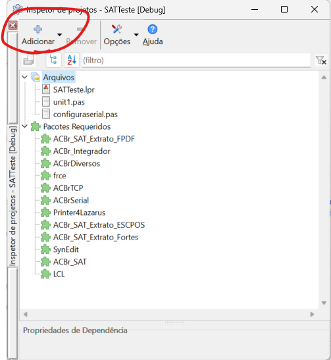Click the ACBr_SAT_Extrato_FPDF puzzle icon
The height and width of the screenshot is (360, 331).
click(x=45, y=139)
